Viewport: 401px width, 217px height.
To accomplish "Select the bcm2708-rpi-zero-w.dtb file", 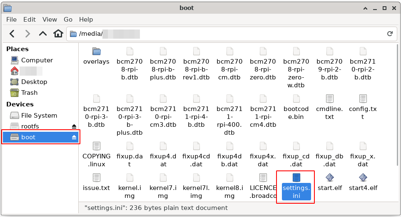I will (296, 68).
